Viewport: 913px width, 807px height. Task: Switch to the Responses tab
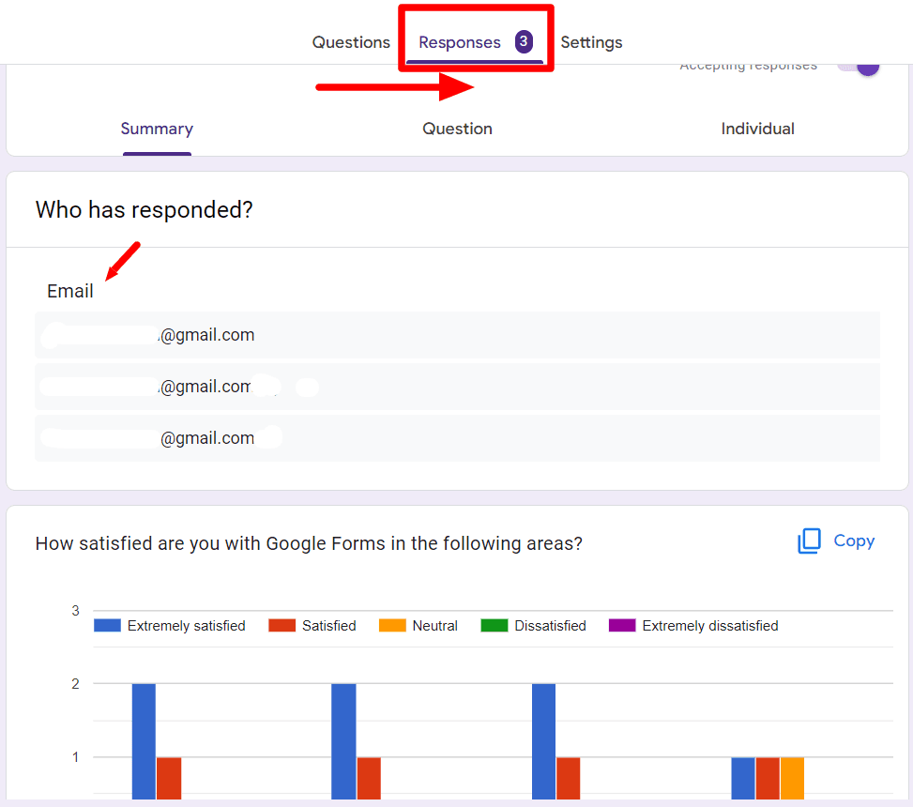(x=460, y=42)
